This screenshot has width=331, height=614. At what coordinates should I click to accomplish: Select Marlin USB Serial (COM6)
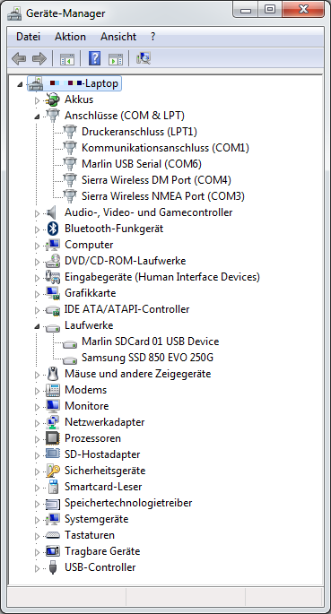[x=142, y=164]
